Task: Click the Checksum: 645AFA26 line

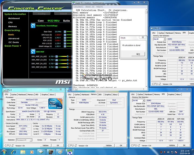Action: (x=85, y=85)
